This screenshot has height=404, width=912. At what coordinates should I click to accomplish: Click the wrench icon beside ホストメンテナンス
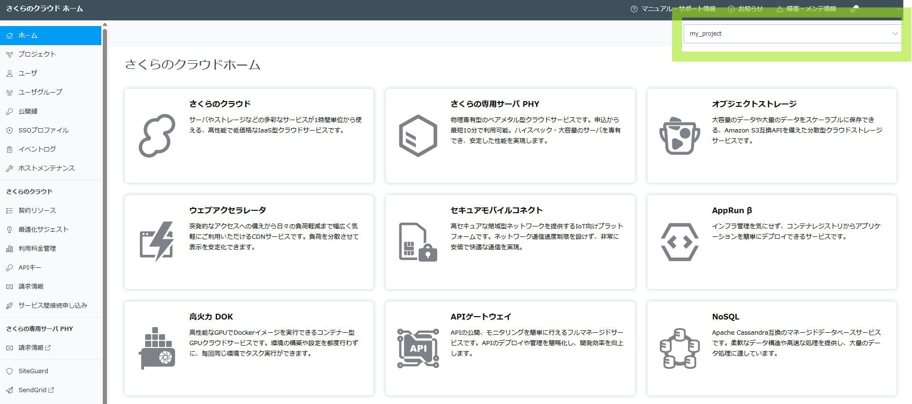(x=10, y=169)
